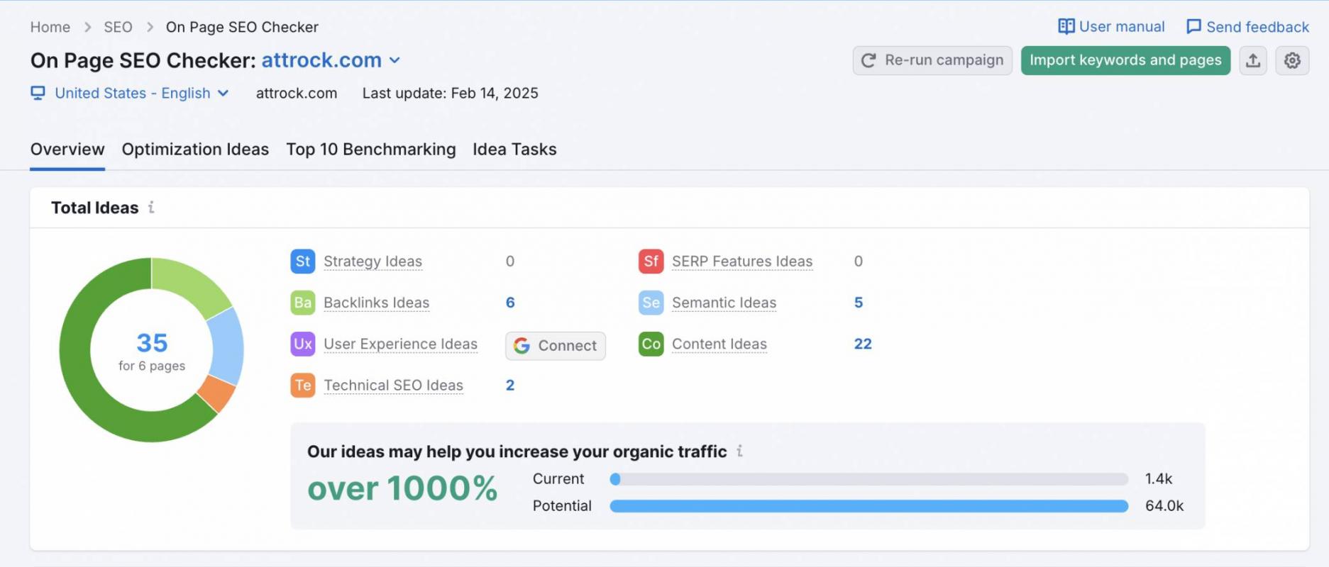Click the 1.4k current value

coord(1158,479)
